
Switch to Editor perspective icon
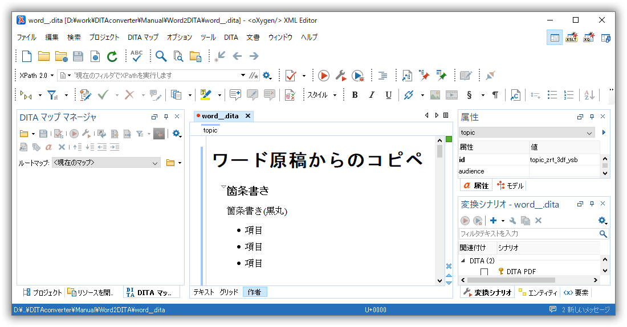(555, 38)
